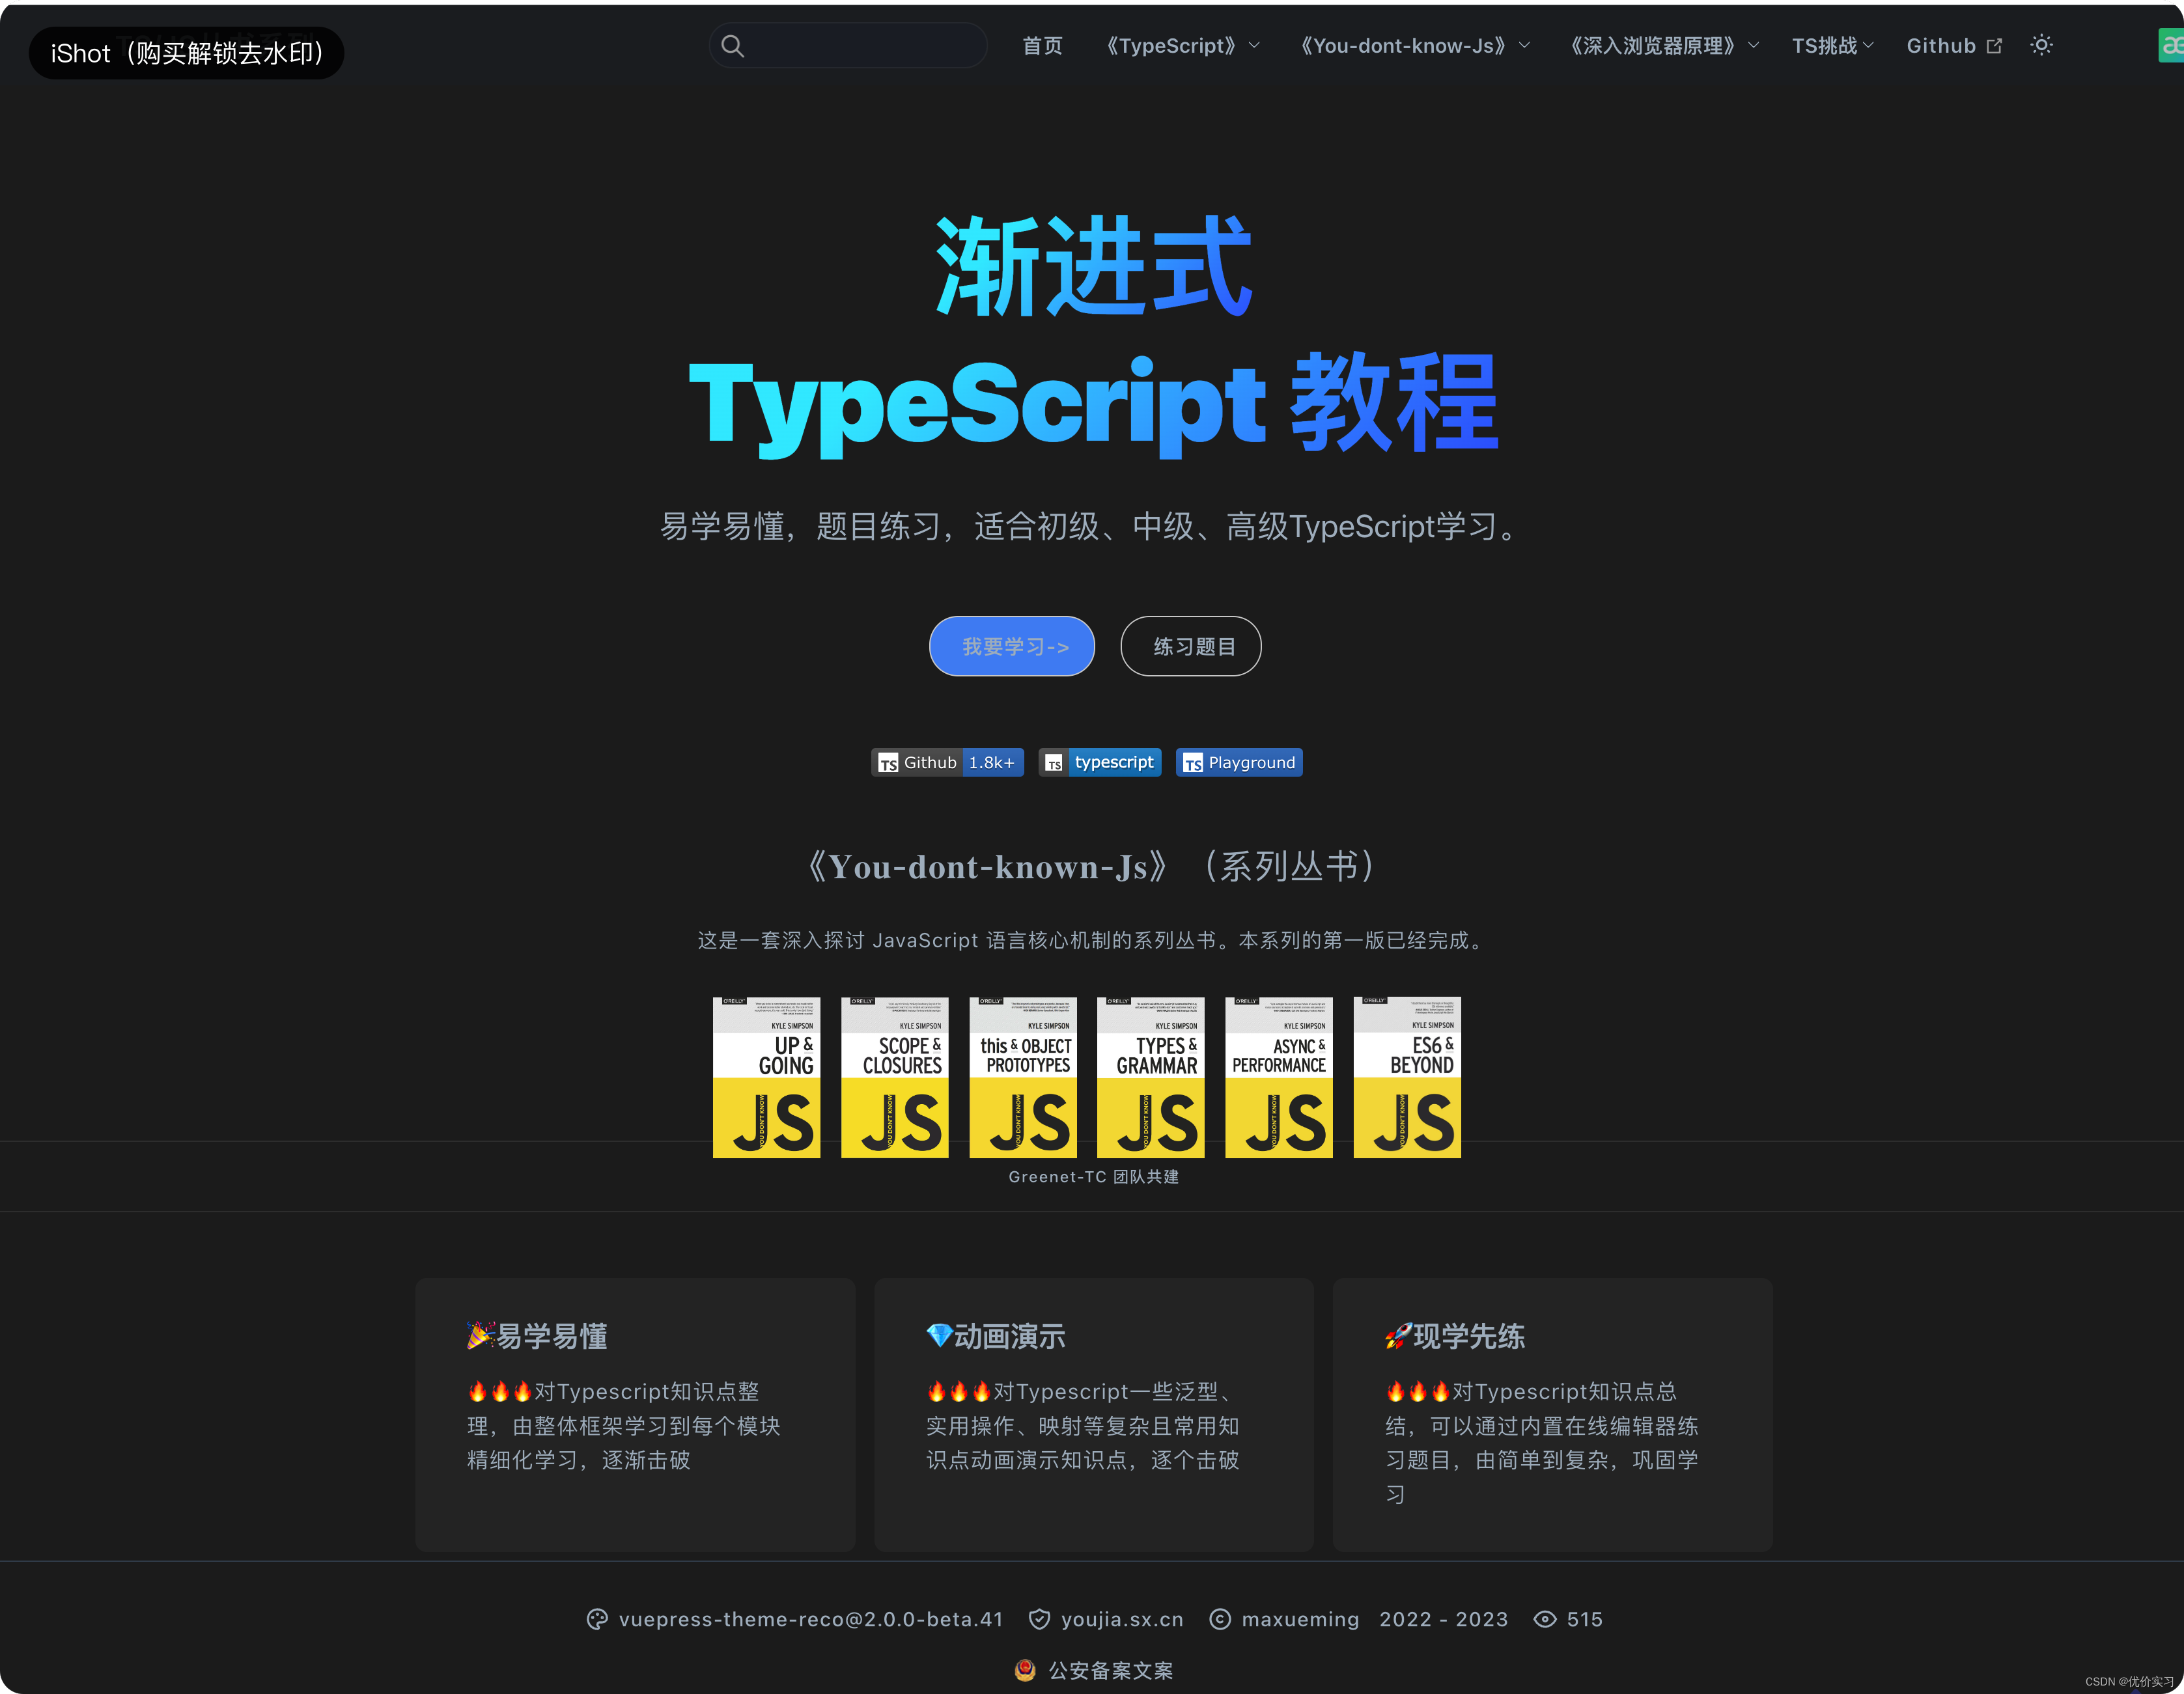Expand the 《深入浏览器原理》 nav dropdown

pyautogui.click(x=1662, y=46)
